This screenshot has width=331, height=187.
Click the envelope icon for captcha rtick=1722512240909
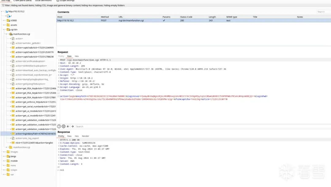13,48
